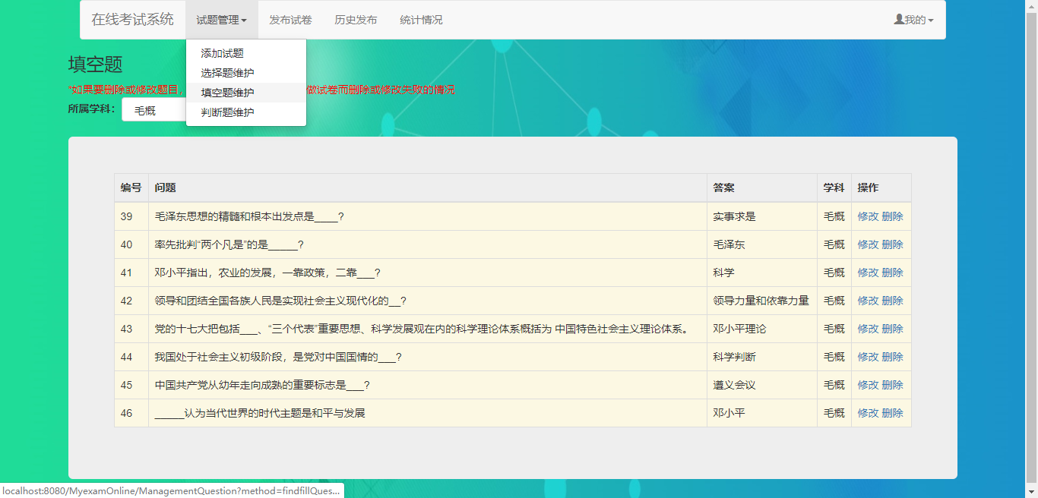This screenshot has width=1038, height=498.
Task: Click 修改 for question 41
Action: click(x=868, y=273)
